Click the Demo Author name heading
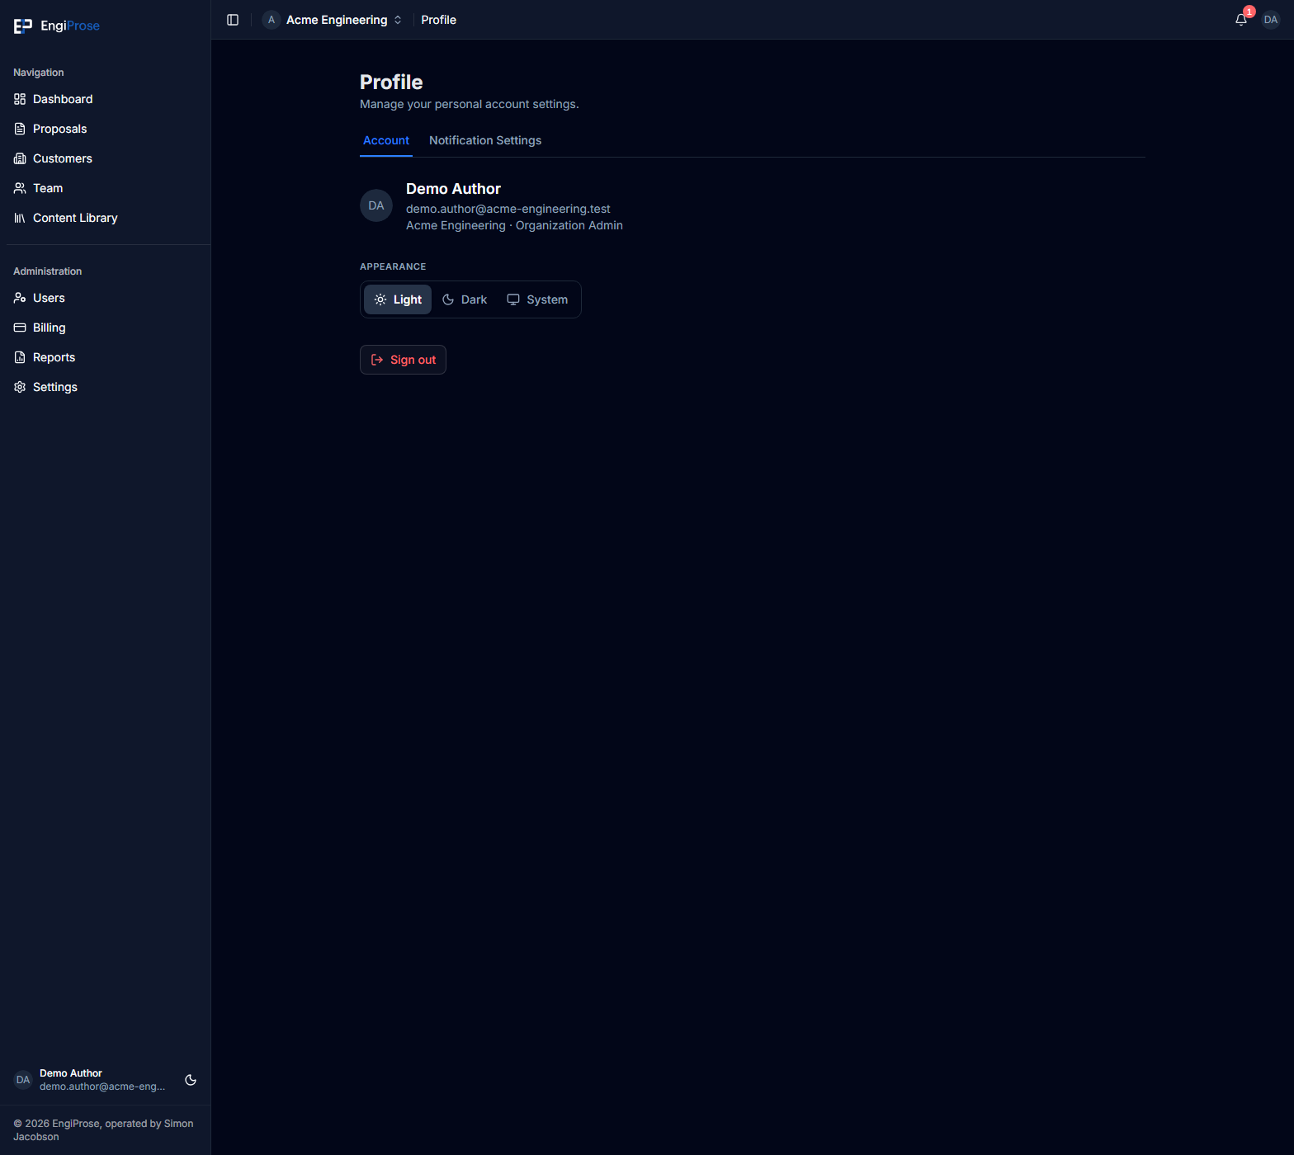The width and height of the screenshot is (1294, 1155). pyautogui.click(x=453, y=189)
